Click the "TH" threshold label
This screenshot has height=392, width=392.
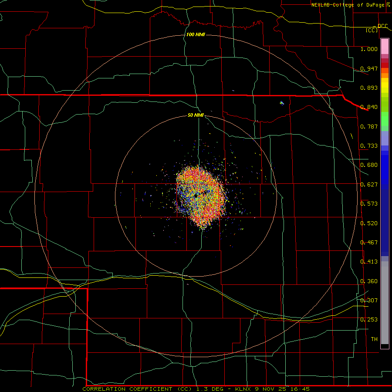point(374,339)
